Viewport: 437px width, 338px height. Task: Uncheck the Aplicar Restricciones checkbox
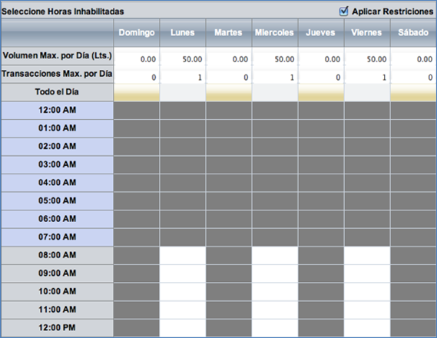click(x=343, y=12)
